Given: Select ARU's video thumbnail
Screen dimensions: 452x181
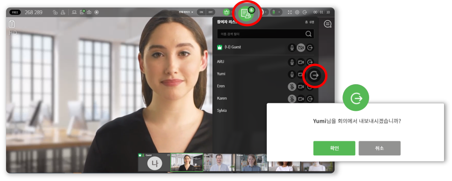Looking at the screenshot, I should [187, 162].
